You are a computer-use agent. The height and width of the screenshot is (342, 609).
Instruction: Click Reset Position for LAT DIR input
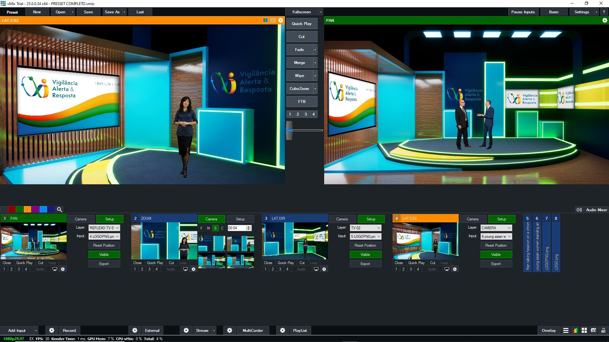pos(365,245)
